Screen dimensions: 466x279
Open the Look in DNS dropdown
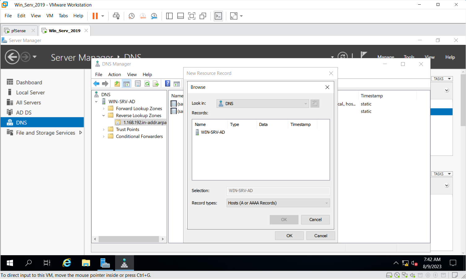click(263, 103)
